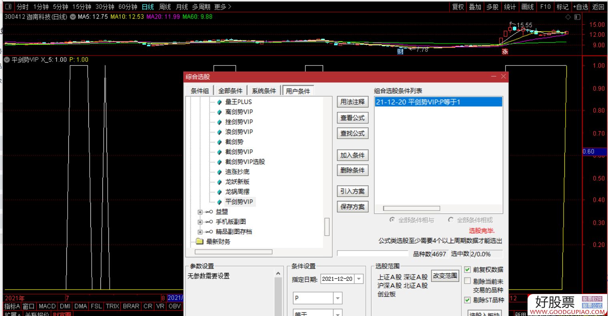
Task: Expand the 更多 period options
Action: pyautogui.click(x=223, y=7)
